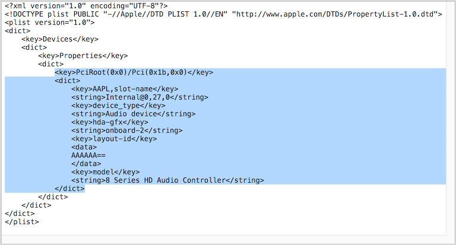Click the opening data tag line
Image resolution: width=456 pixels, height=245 pixels.
(84, 147)
